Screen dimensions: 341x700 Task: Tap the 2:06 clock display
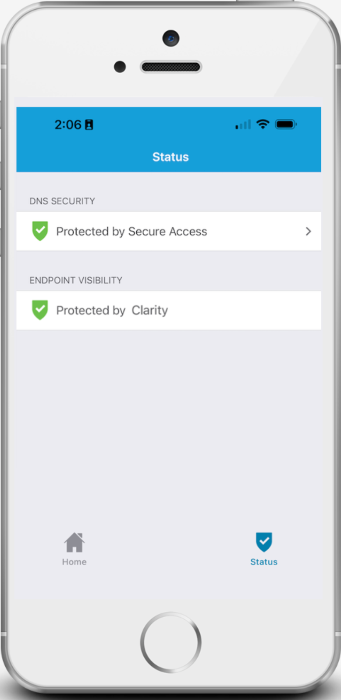tap(68, 125)
